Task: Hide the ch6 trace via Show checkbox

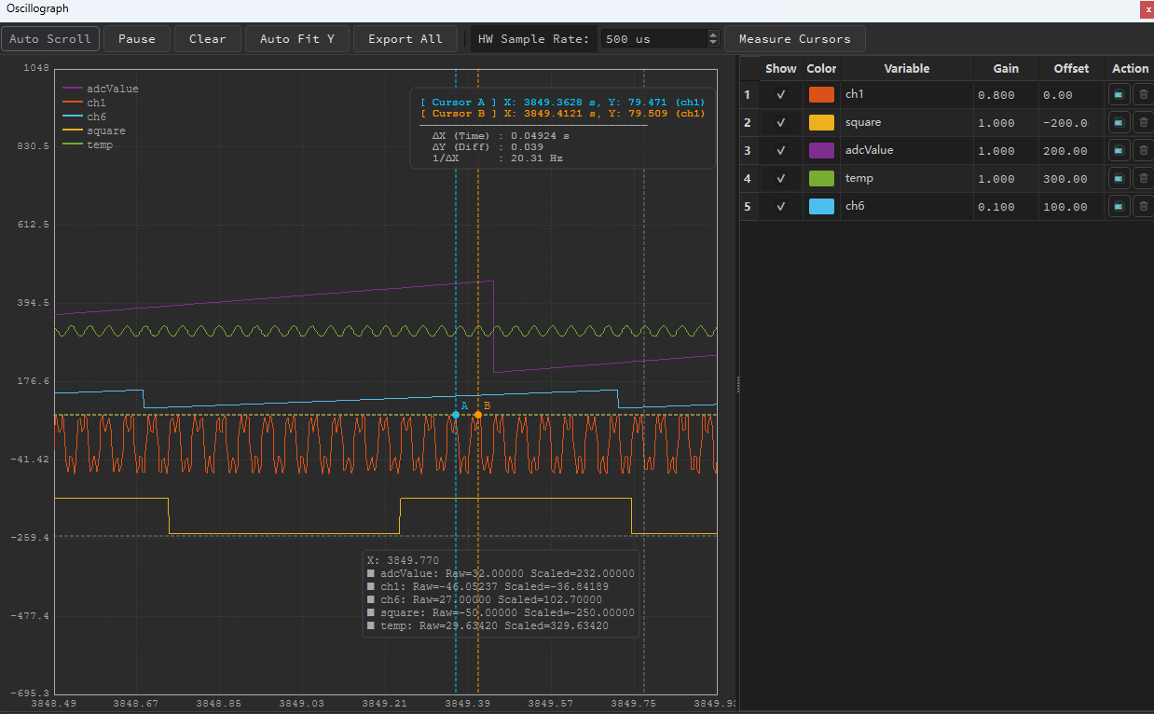Action: click(781, 206)
